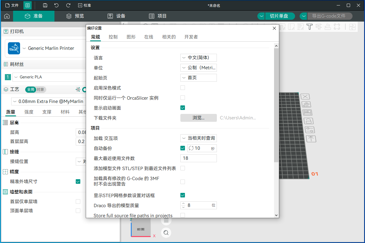Image resolution: width=365 pixels, height=243 pixels.
Task: Switch to the 图形 tab in preferences
Action: point(131,37)
